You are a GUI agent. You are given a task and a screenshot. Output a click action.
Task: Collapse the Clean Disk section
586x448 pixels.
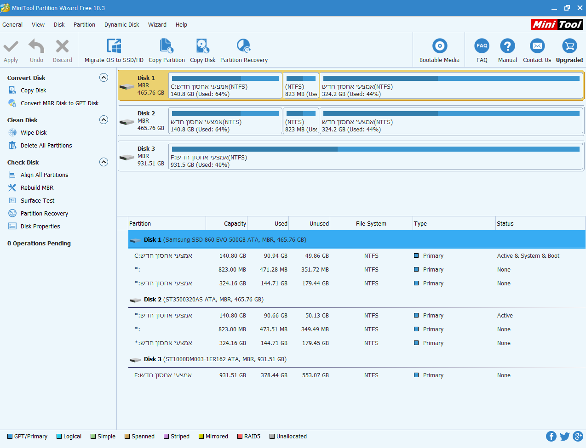(104, 120)
